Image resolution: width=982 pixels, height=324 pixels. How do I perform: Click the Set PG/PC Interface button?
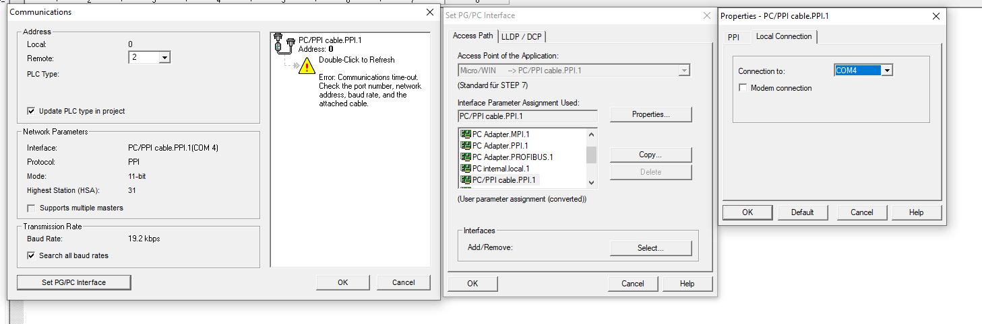click(73, 282)
